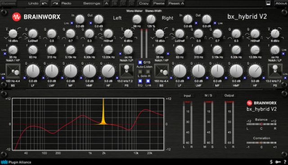The image size is (288, 165).
Task: Toggle Link beside Right Out knob
Action: (x=215, y=23)
